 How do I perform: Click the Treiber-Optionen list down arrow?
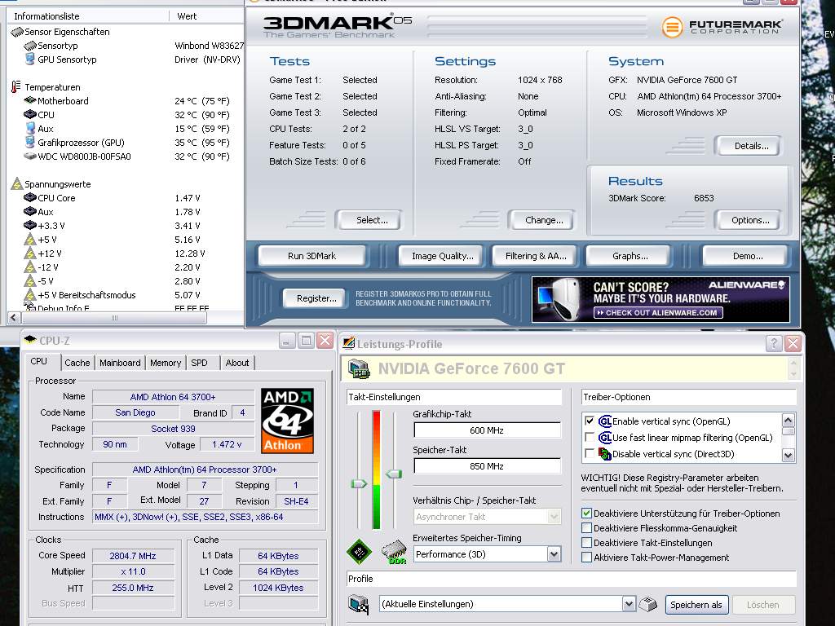[789, 455]
